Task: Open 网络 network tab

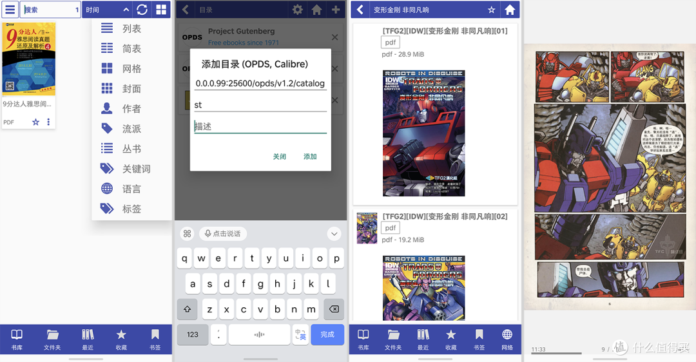Action: (x=507, y=339)
